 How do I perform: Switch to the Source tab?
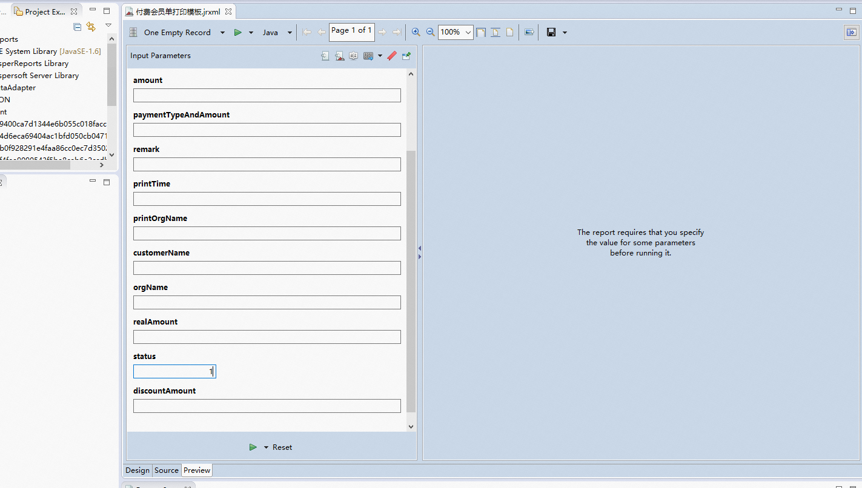click(167, 470)
